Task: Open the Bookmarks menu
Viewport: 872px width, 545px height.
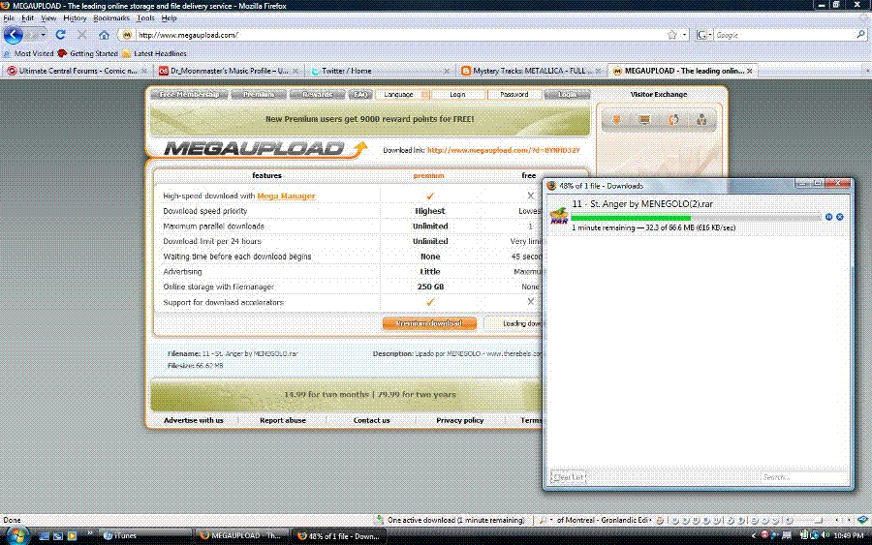Action: coord(111,17)
